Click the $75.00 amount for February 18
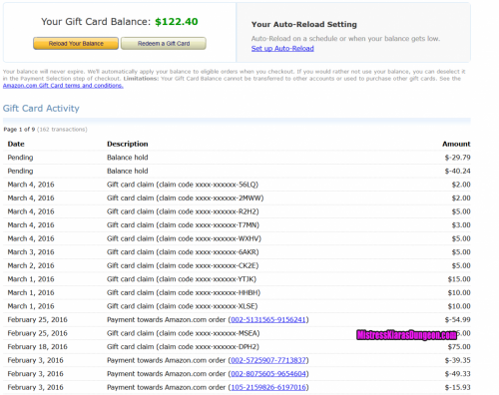Image resolution: width=499 pixels, height=395 pixels. pyautogui.click(x=459, y=347)
